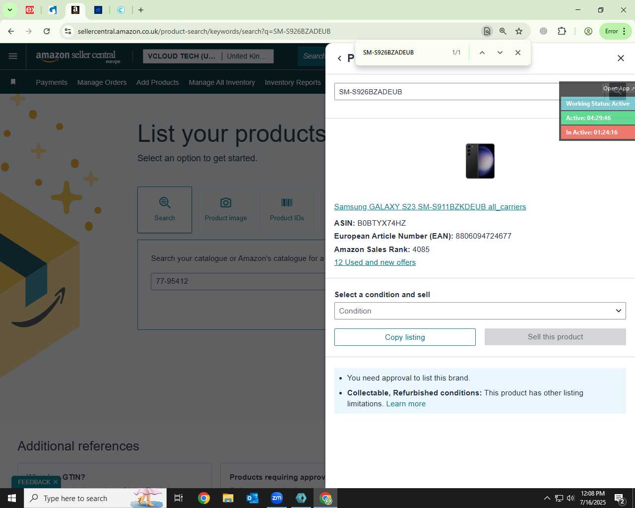Go back to previous page
Viewport: 635px width, 508px height.
[11, 31]
